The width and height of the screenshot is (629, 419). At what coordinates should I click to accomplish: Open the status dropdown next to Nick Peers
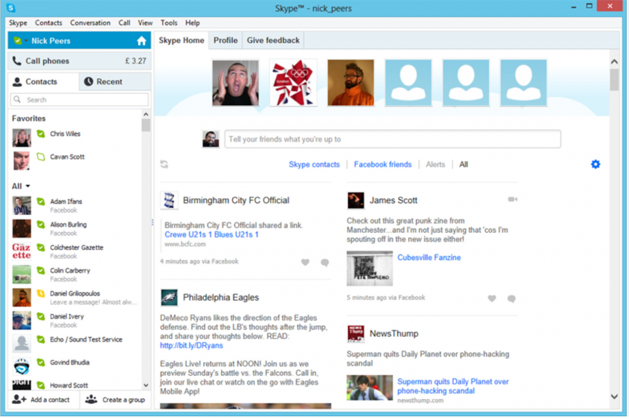coord(26,41)
